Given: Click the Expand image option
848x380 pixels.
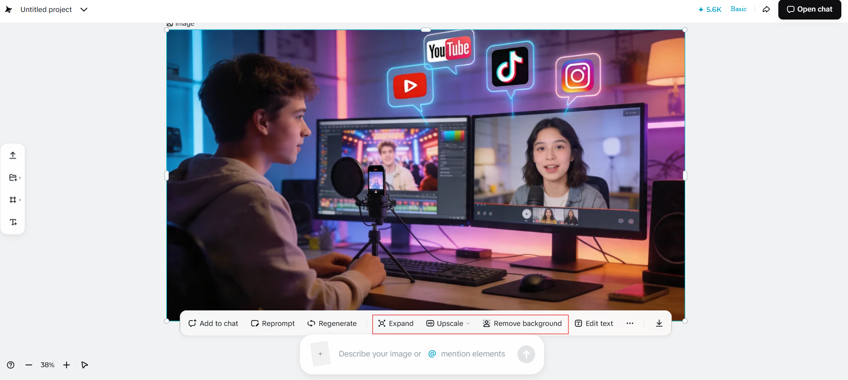Looking at the screenshot, I should click(x=396, y=323).
